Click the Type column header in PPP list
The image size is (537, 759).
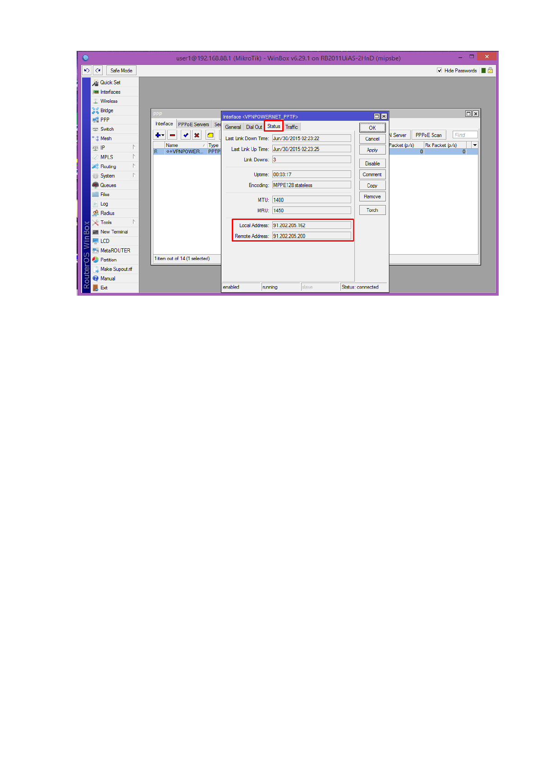(214, 145)
